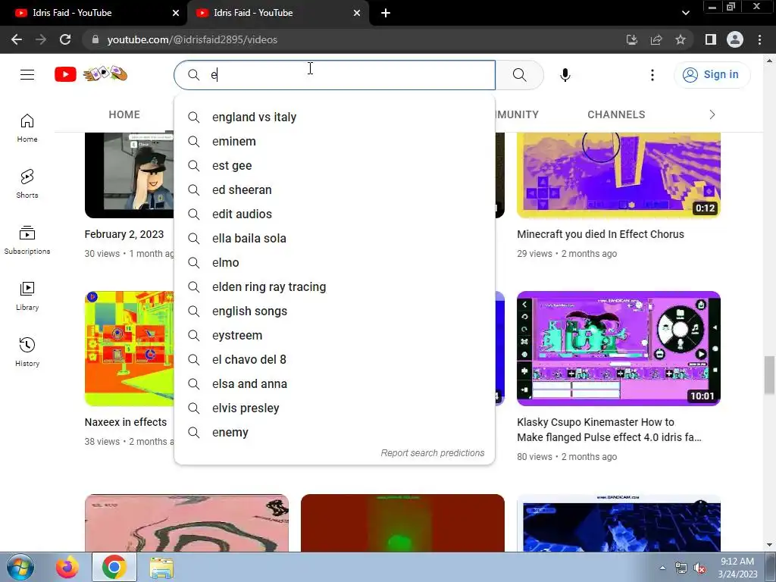The width and height of the screenshot is (776, 582).
Task: Select suggestion english songs
Action: [x=334, y=311]
